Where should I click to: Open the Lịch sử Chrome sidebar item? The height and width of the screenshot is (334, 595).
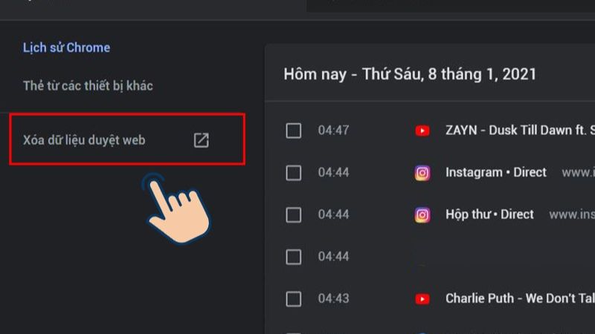click(x=66, y=48)
